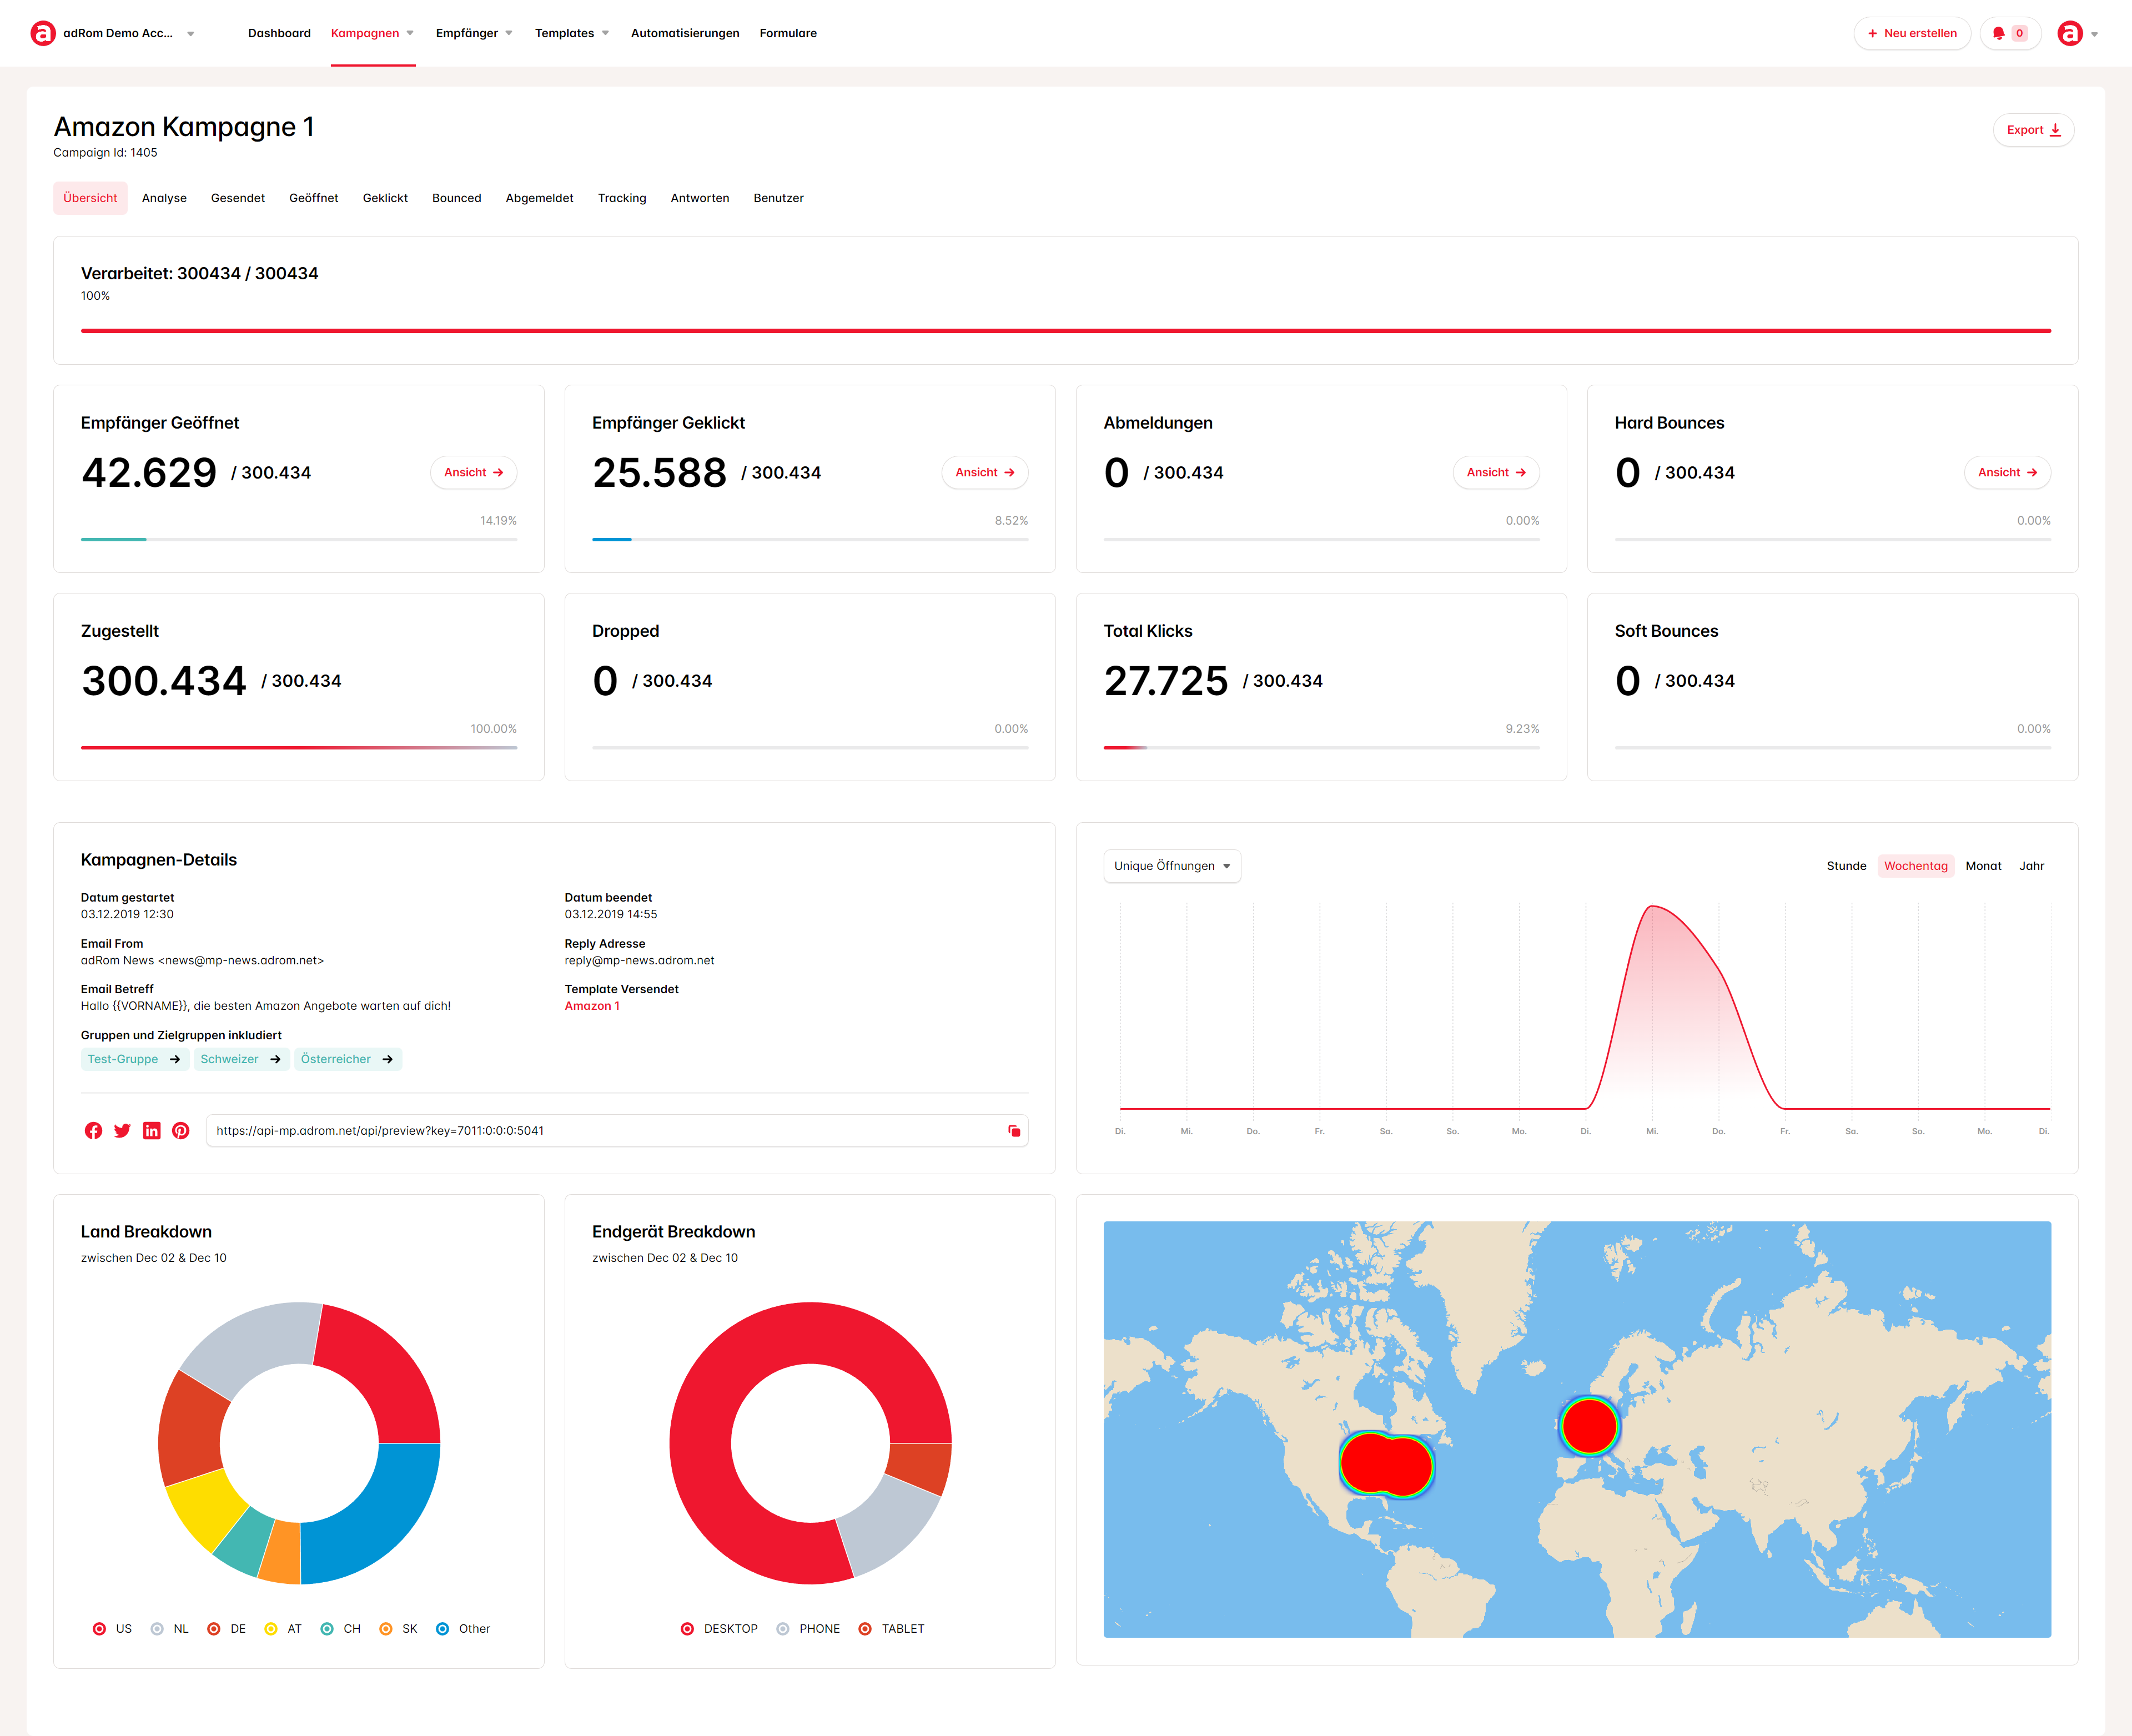The image size is (2132, 1736).
Task: Click arrow on Österreicher tag
Action: pos(388,1059)
